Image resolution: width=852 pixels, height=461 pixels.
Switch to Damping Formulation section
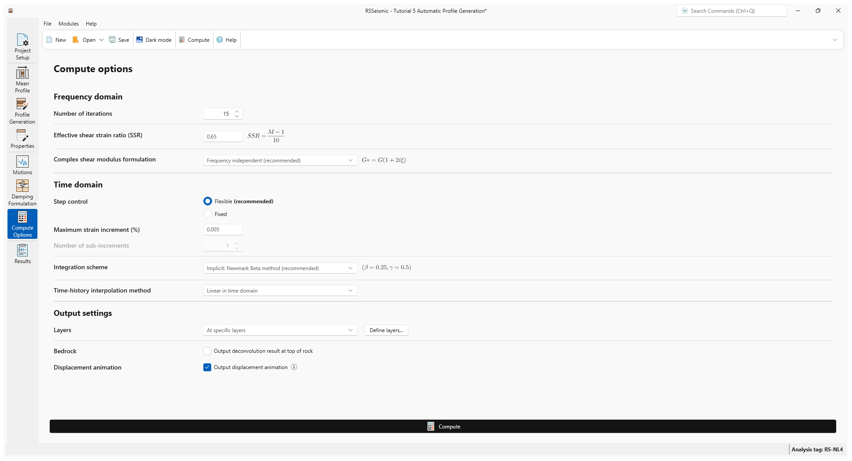tap(22, 193)
